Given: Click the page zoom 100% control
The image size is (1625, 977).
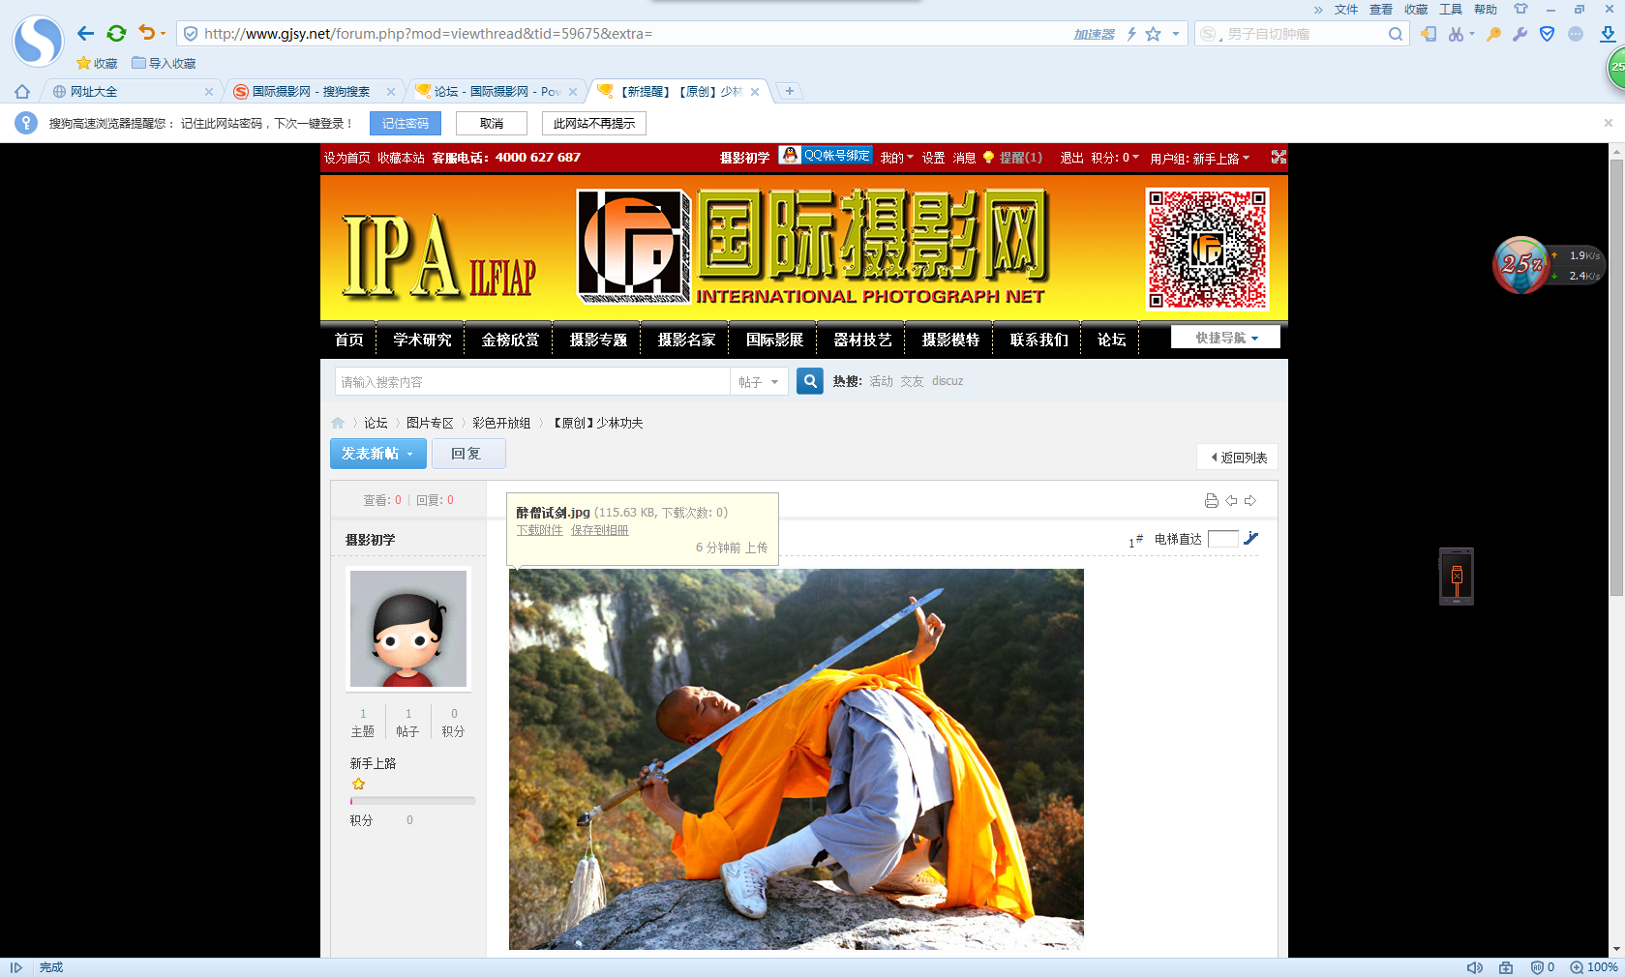Looking at the screenshot, I should [x=1593, y=967].
